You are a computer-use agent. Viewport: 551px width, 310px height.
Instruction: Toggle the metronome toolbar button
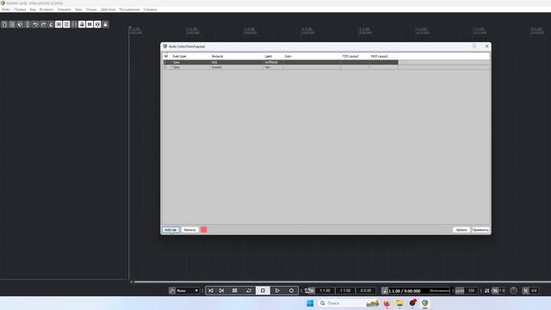(51, 24)
